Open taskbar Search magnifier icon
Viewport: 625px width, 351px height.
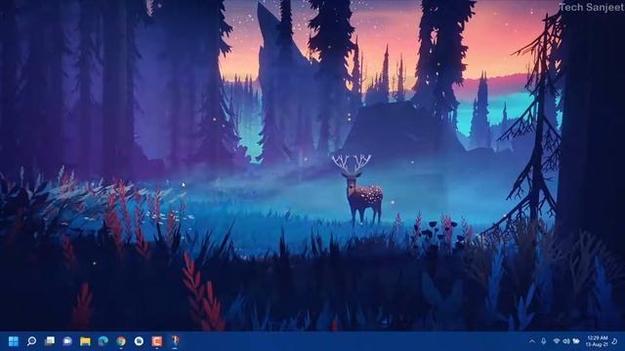point(31,341)
